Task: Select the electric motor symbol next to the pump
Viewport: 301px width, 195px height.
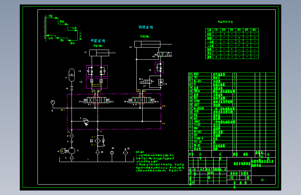Action: click(62, 151)
